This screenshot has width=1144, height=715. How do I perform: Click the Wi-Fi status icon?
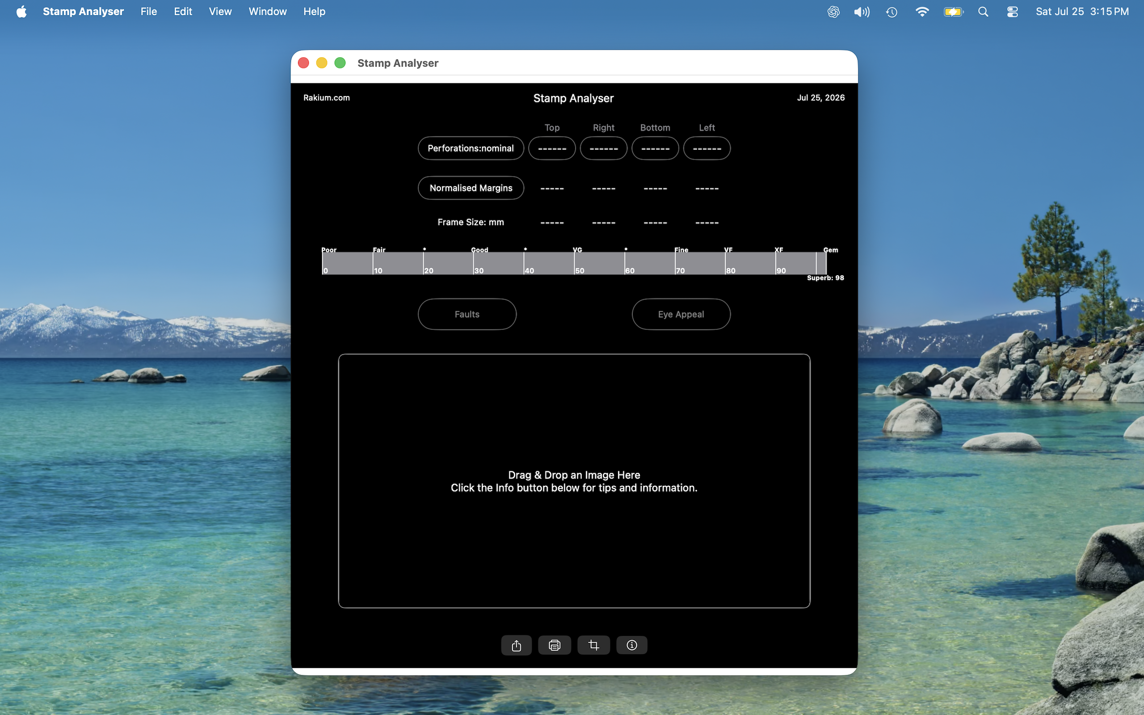tap(922, 12)
